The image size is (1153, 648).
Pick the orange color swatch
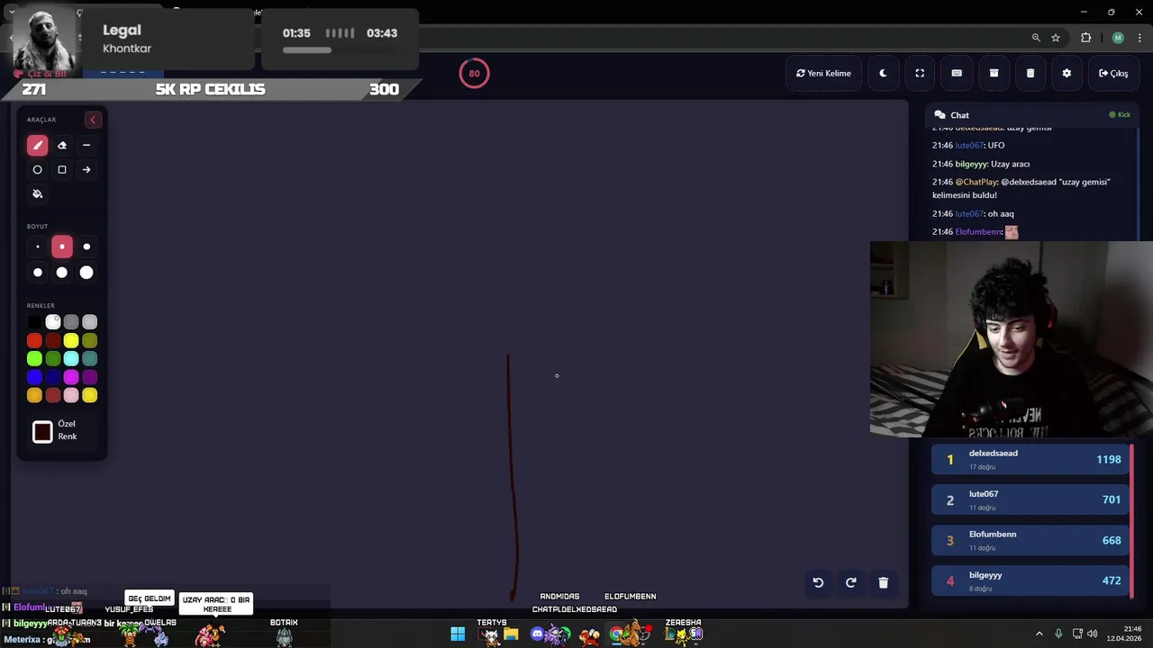coord(34,395)
